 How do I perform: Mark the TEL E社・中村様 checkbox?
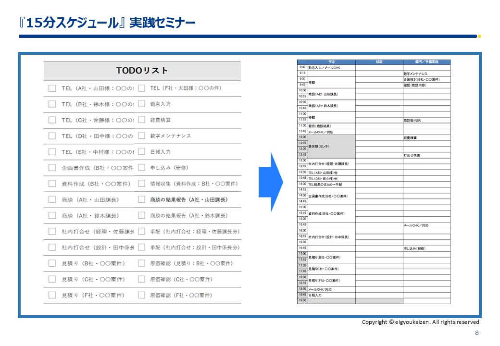pos(52,152)
